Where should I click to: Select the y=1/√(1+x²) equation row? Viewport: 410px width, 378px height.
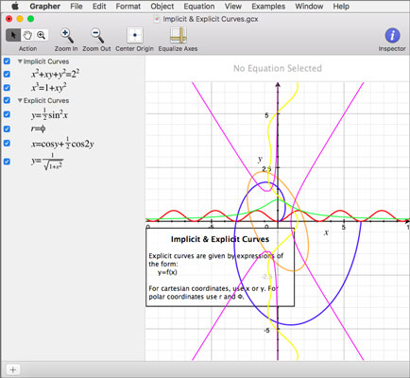(x=46, y=162)
